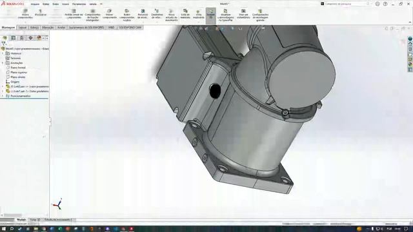
Task: Switch to the Layout ribbon tab
Action: 23,27
